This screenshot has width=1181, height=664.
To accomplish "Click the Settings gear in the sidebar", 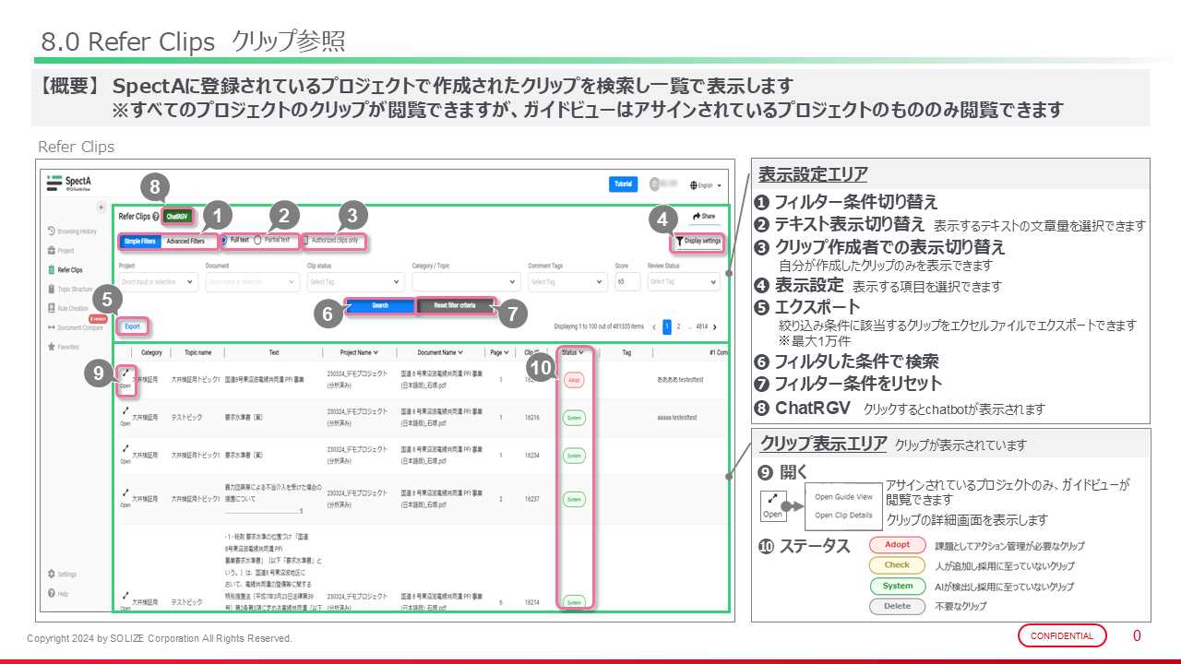I will (51, 574).
